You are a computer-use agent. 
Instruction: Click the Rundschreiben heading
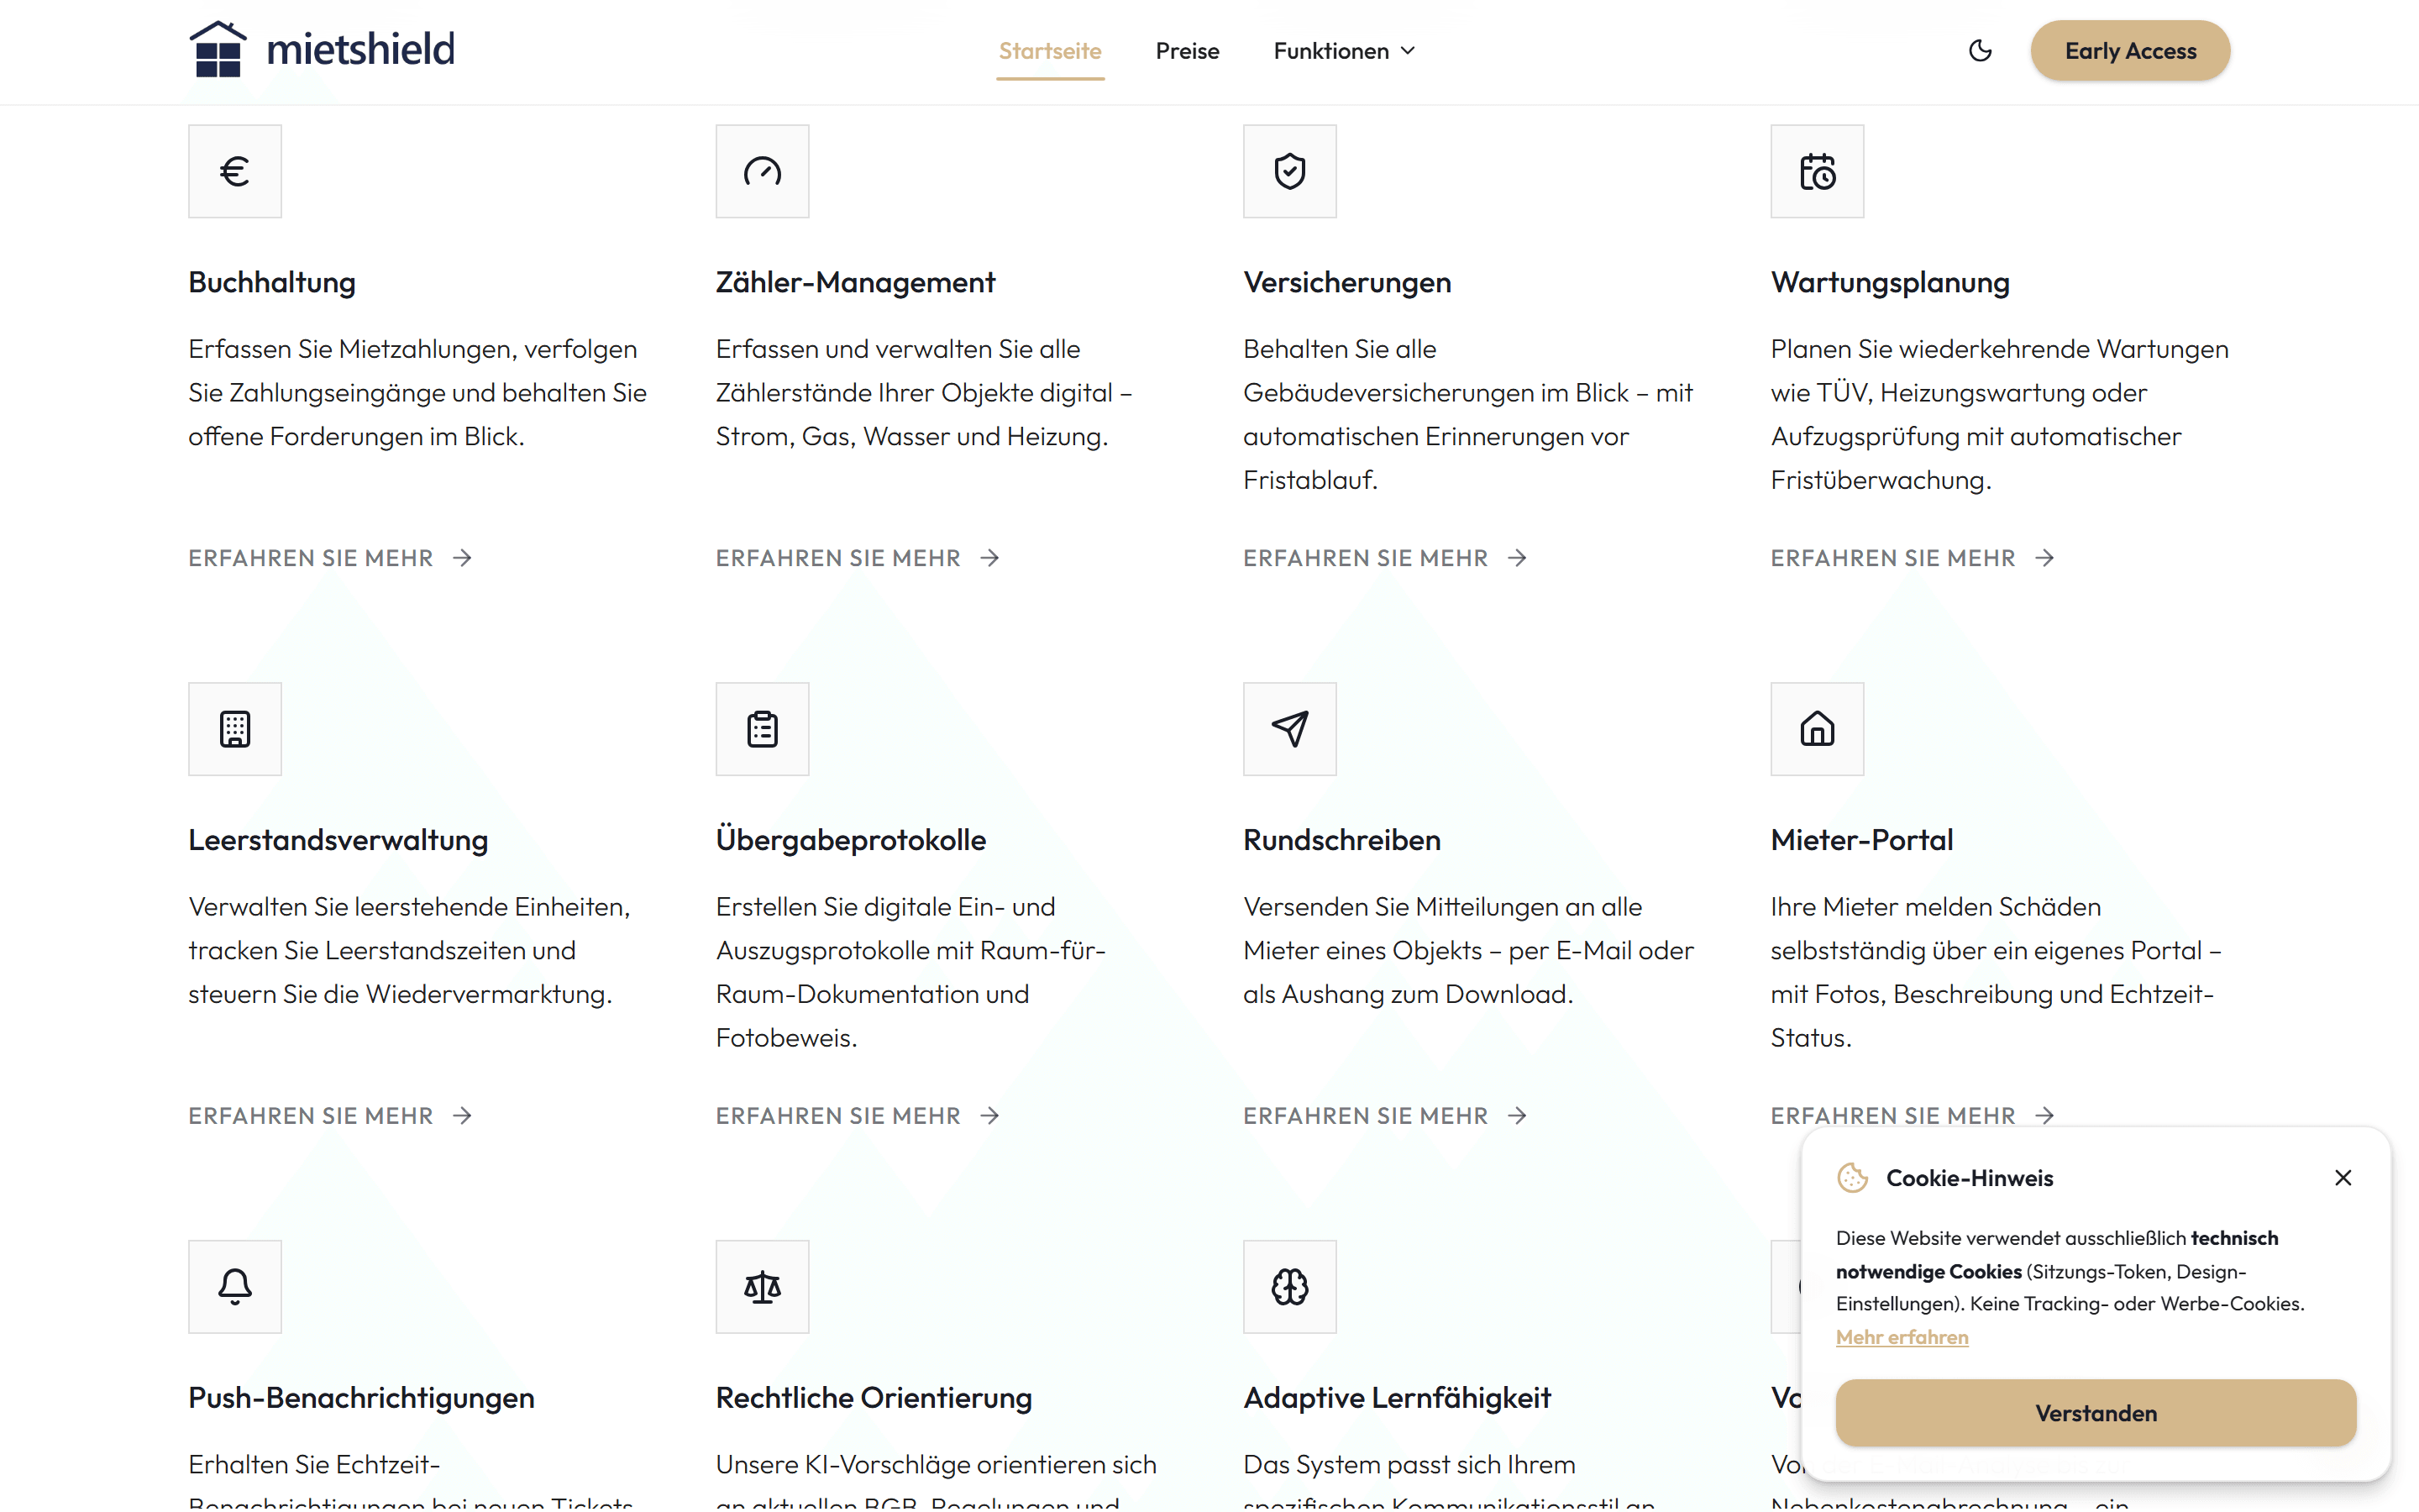(x=1341, y=840)
